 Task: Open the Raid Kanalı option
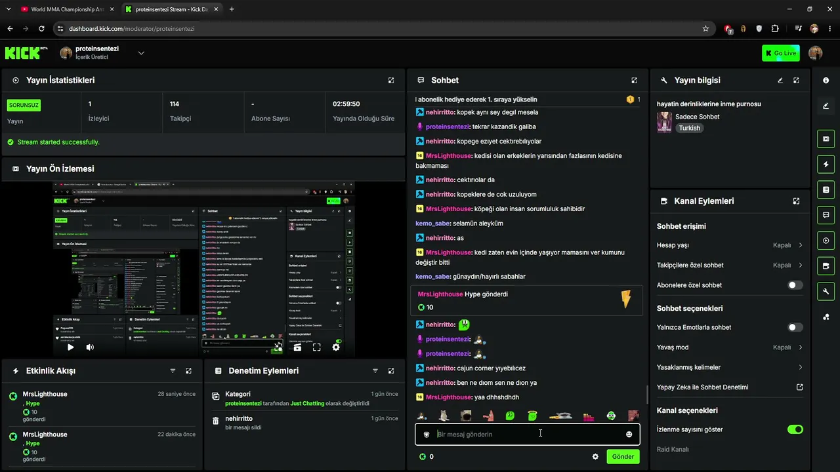click(x=673, y=450)
